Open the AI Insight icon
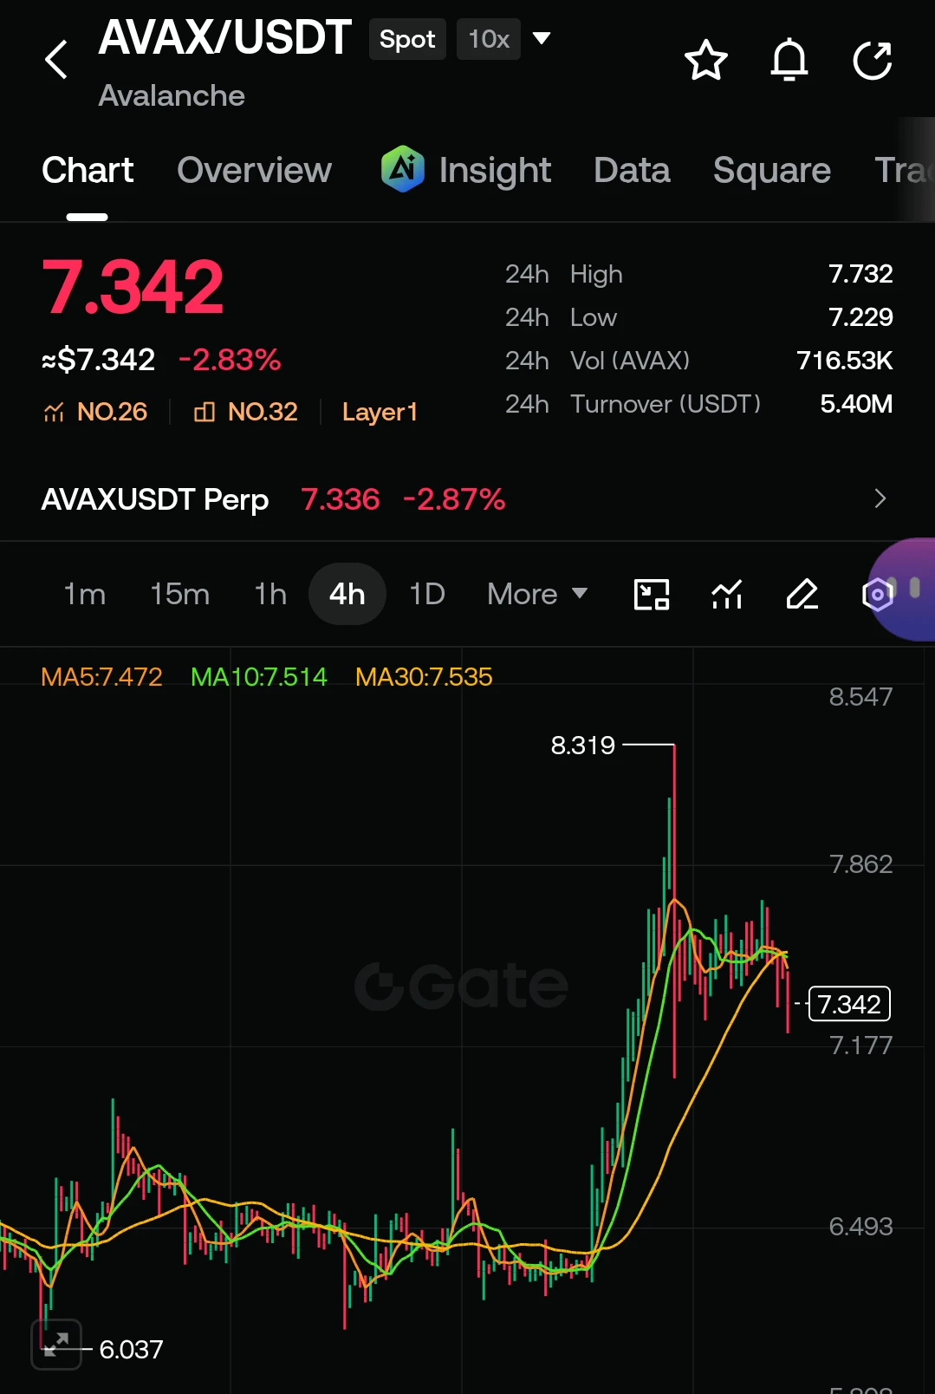 click(402, 169)
